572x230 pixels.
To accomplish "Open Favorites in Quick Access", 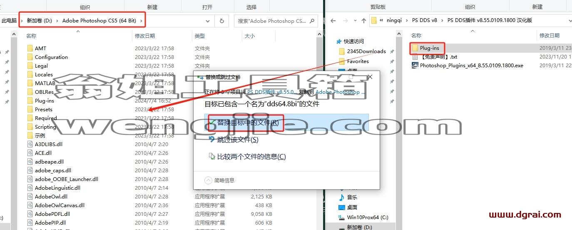I will pyautogui.click(x=358, y=61).
